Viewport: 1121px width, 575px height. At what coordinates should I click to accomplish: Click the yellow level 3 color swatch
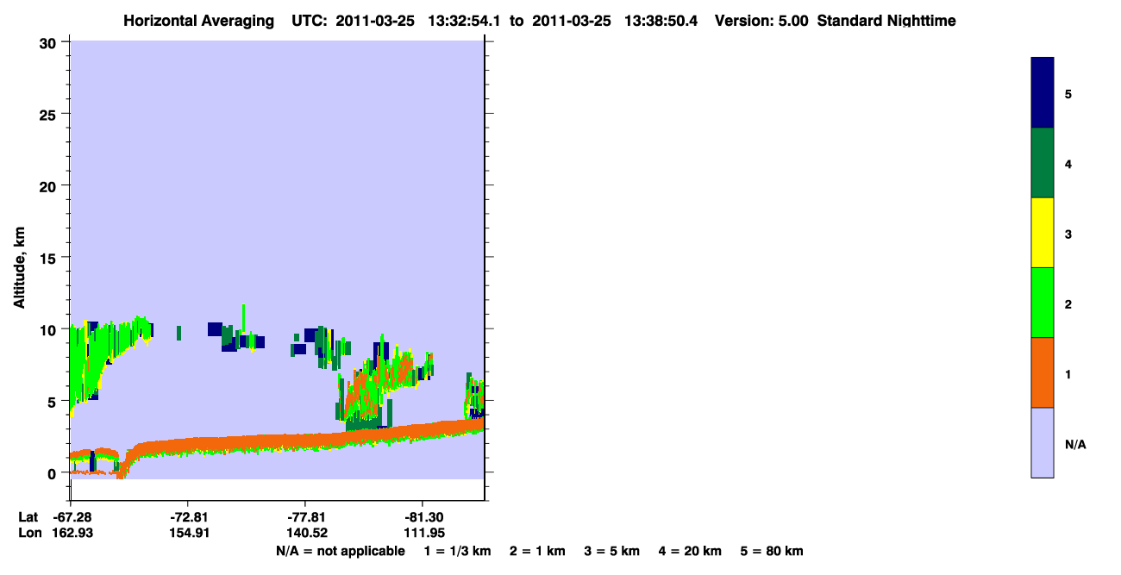[1043, 233]
